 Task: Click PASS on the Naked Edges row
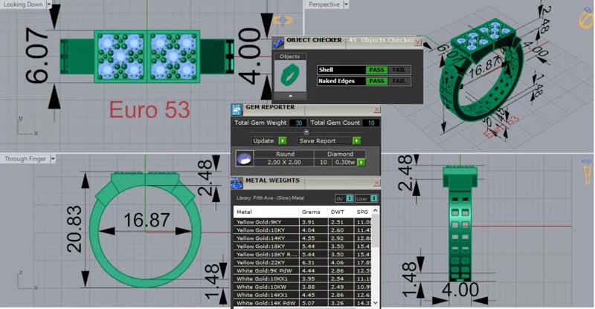click(376, 81)
